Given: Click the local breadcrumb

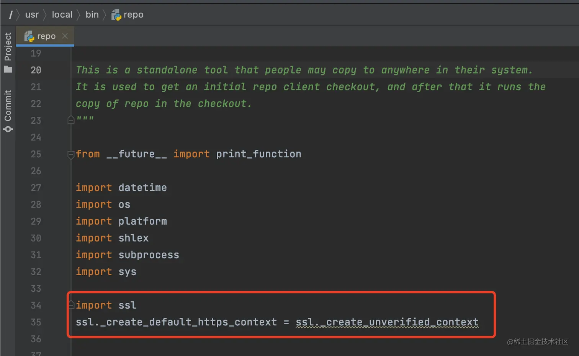Looking at the screenshot, I should tap(62, 15).
